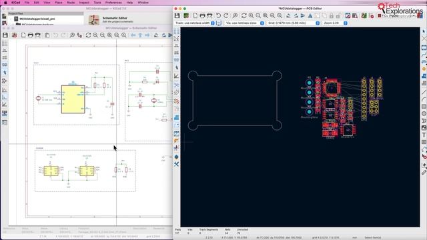The width and height of the screenshot is (427, 240).
Task: Open the Inspect menu
Action: pos(84,3)
